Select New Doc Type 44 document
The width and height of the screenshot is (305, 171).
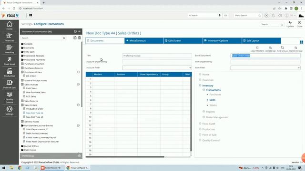(x=34, y=113)
